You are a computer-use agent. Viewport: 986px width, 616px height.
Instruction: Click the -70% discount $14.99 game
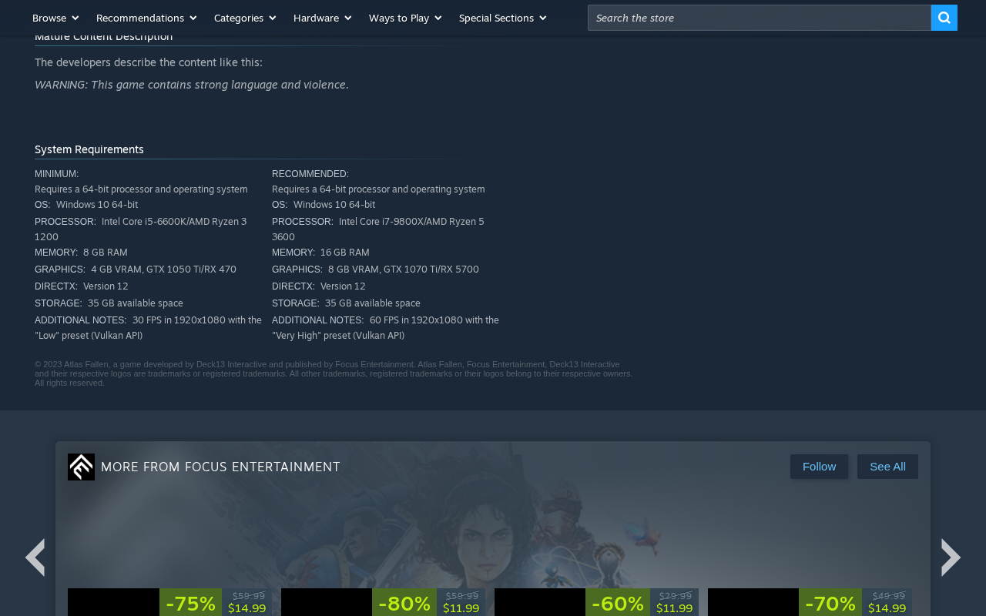pos(810,602)
